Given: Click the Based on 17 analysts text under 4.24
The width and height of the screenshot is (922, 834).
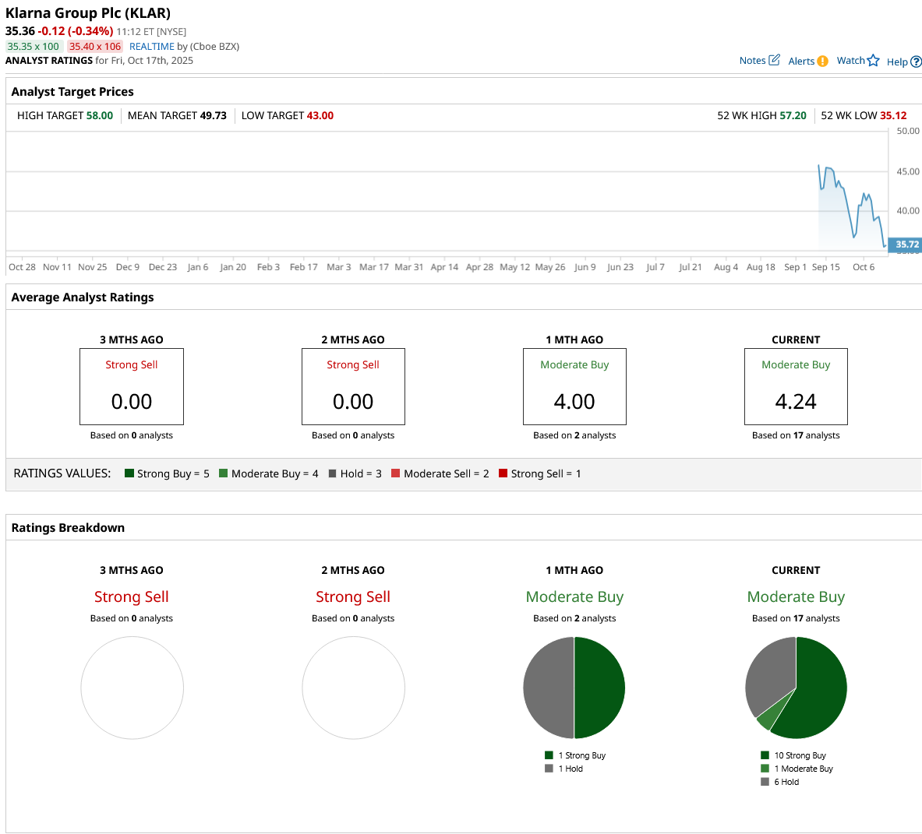Looking at the screenshot, I should pyautogui.click(x=796, y=435).
